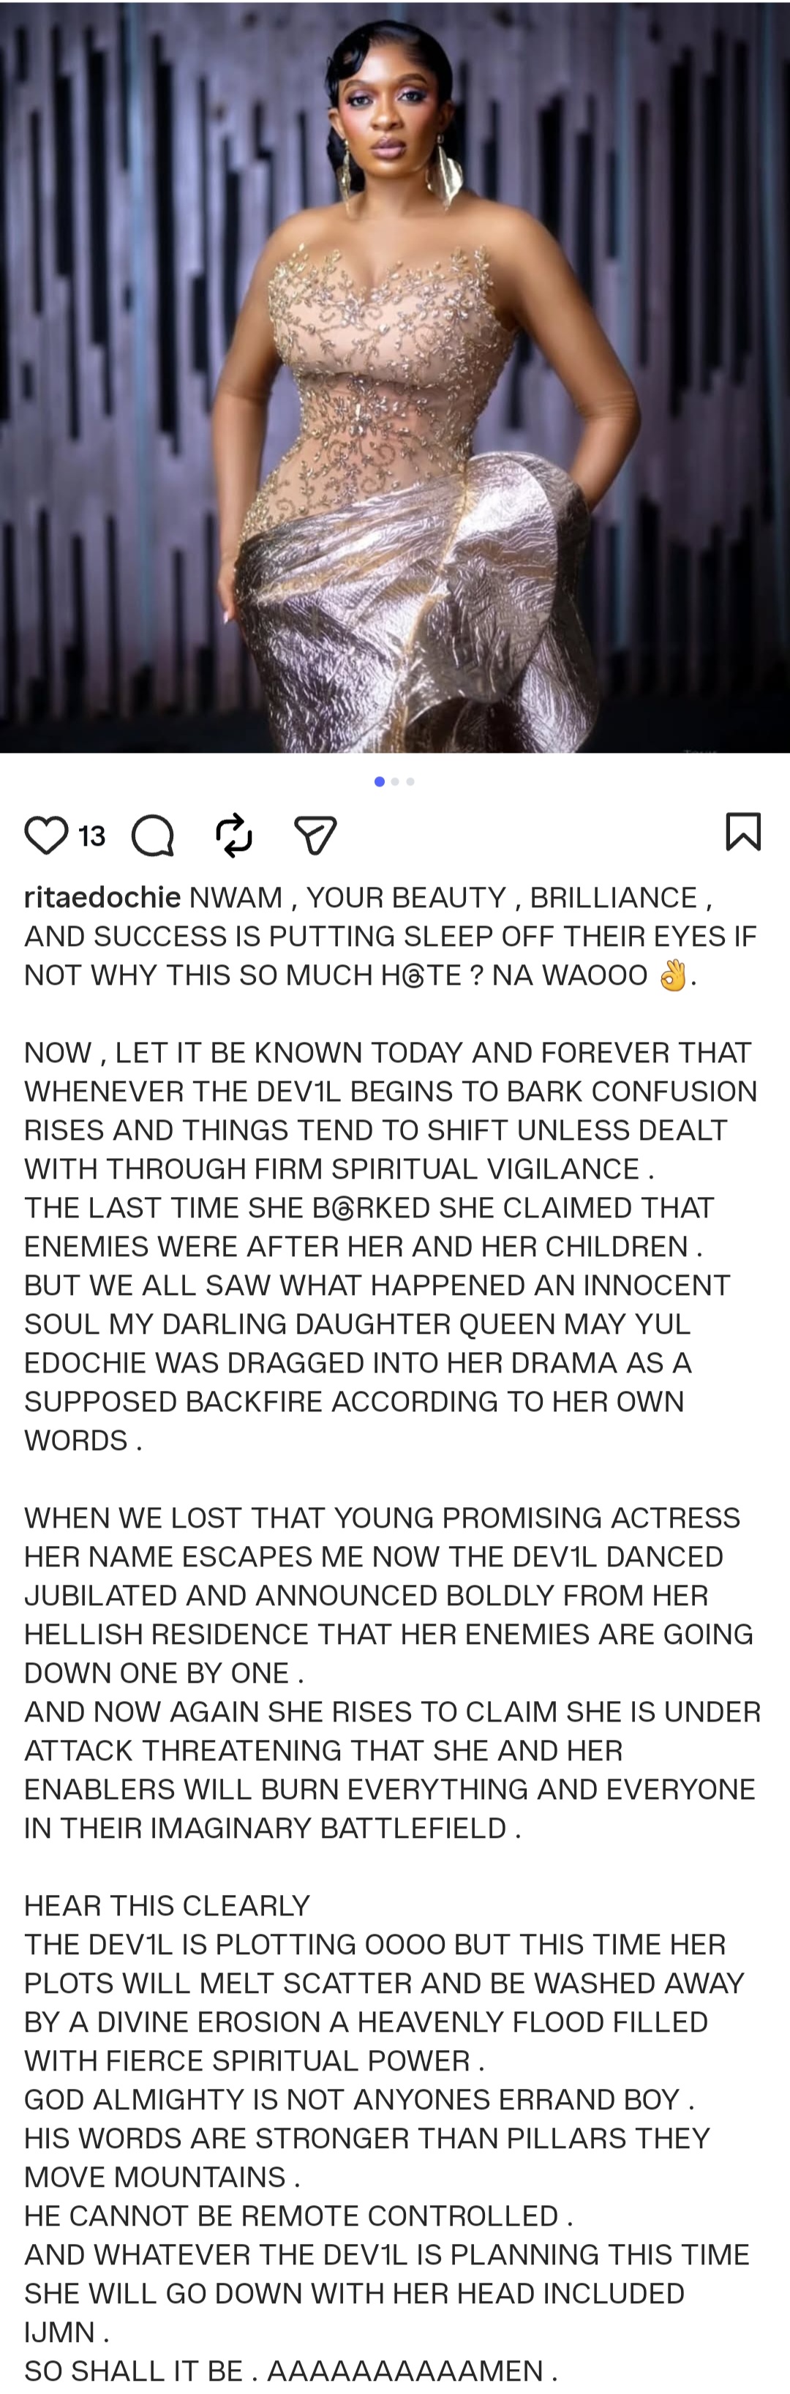The height and width of the screenshot is (2394, 790).
Task: Tap the OK hand emoji in caption
Action: tap(673, 976)
